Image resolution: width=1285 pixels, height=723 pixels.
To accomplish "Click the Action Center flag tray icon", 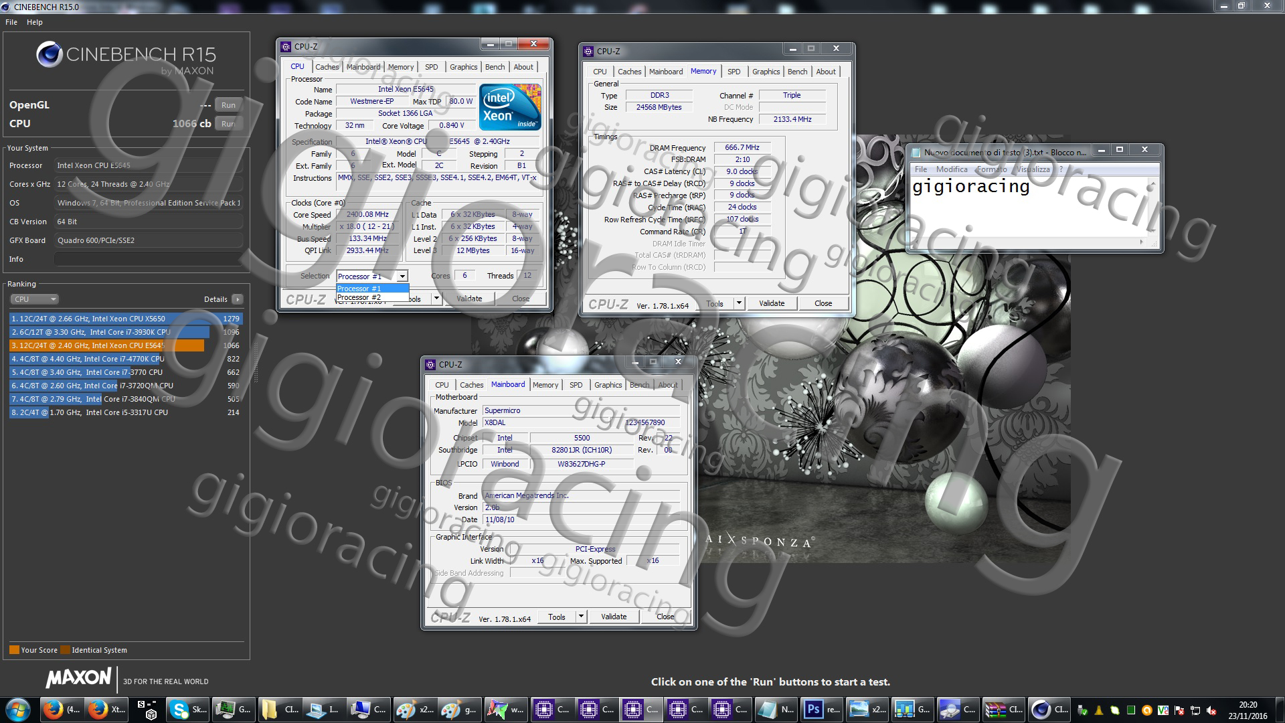I will coord(1179,710).
